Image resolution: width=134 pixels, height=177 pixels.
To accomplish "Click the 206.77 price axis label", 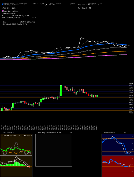I will coord(131,102).
